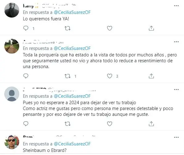Reply to the "Toda la porquería" tweet

tap(26, 76)
